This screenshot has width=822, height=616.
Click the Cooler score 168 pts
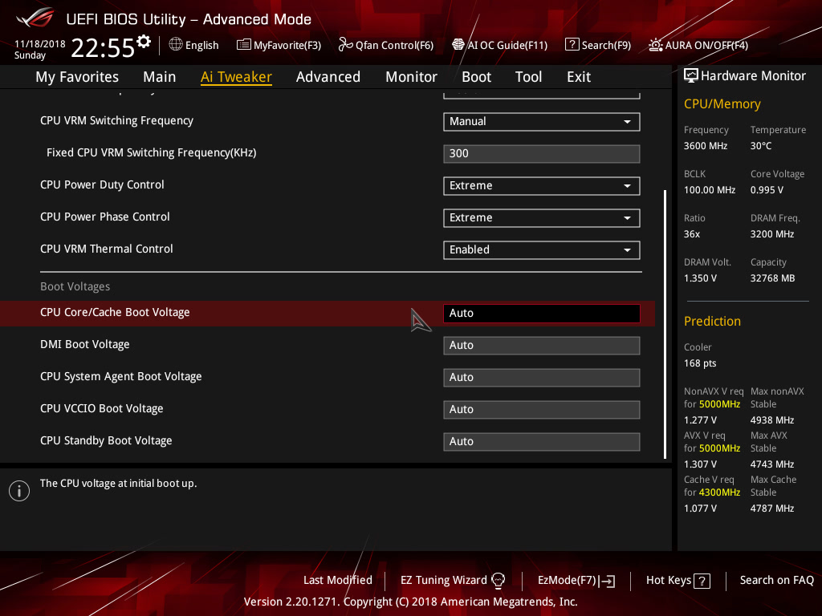[700, 363]
